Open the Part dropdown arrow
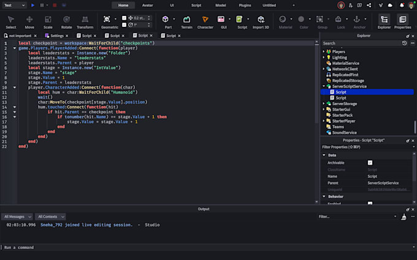 coord(174,19)
